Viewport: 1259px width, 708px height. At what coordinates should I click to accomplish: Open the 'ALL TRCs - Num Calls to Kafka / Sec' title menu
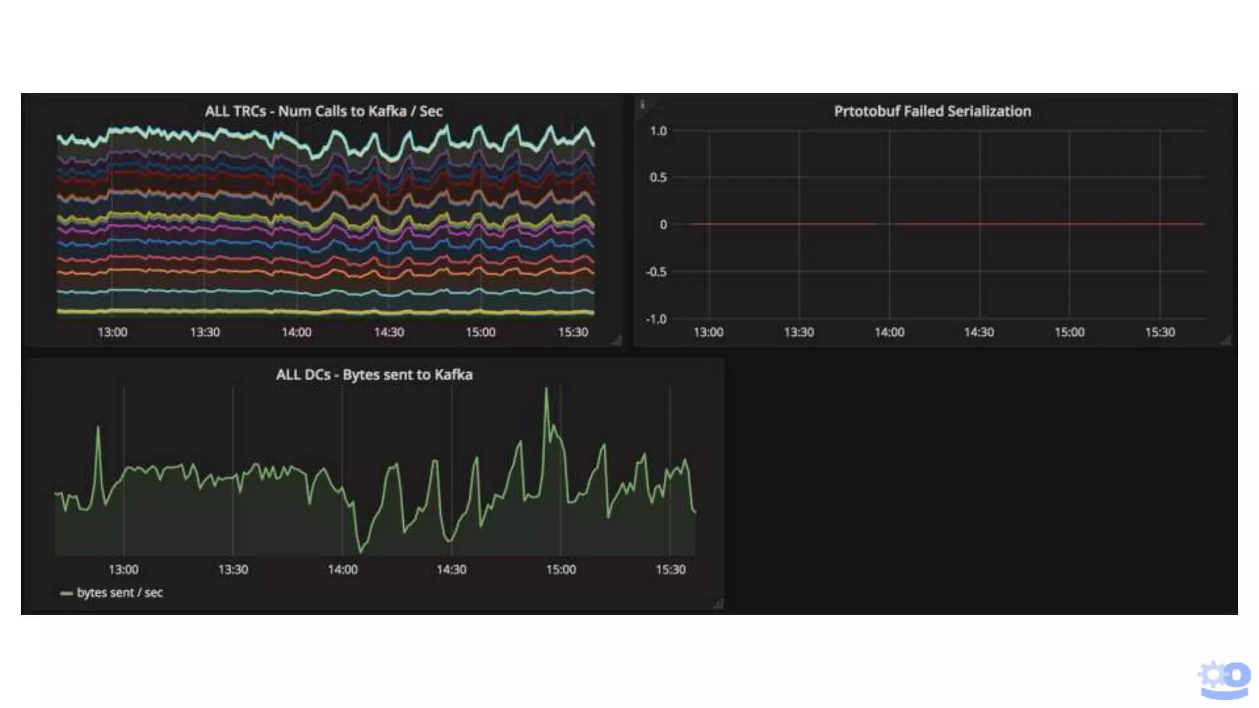pos(323,111)
